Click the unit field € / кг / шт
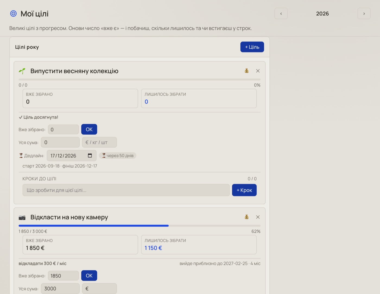This screenshot has height=294, width=380. point(99,142)
